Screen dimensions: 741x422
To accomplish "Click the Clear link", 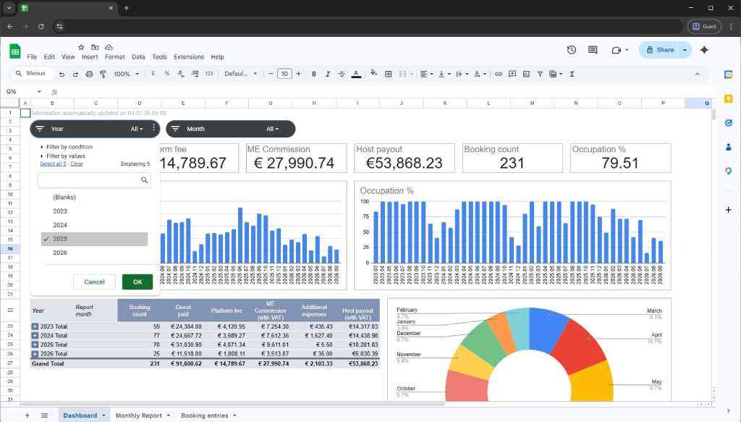I will point(77,164).
